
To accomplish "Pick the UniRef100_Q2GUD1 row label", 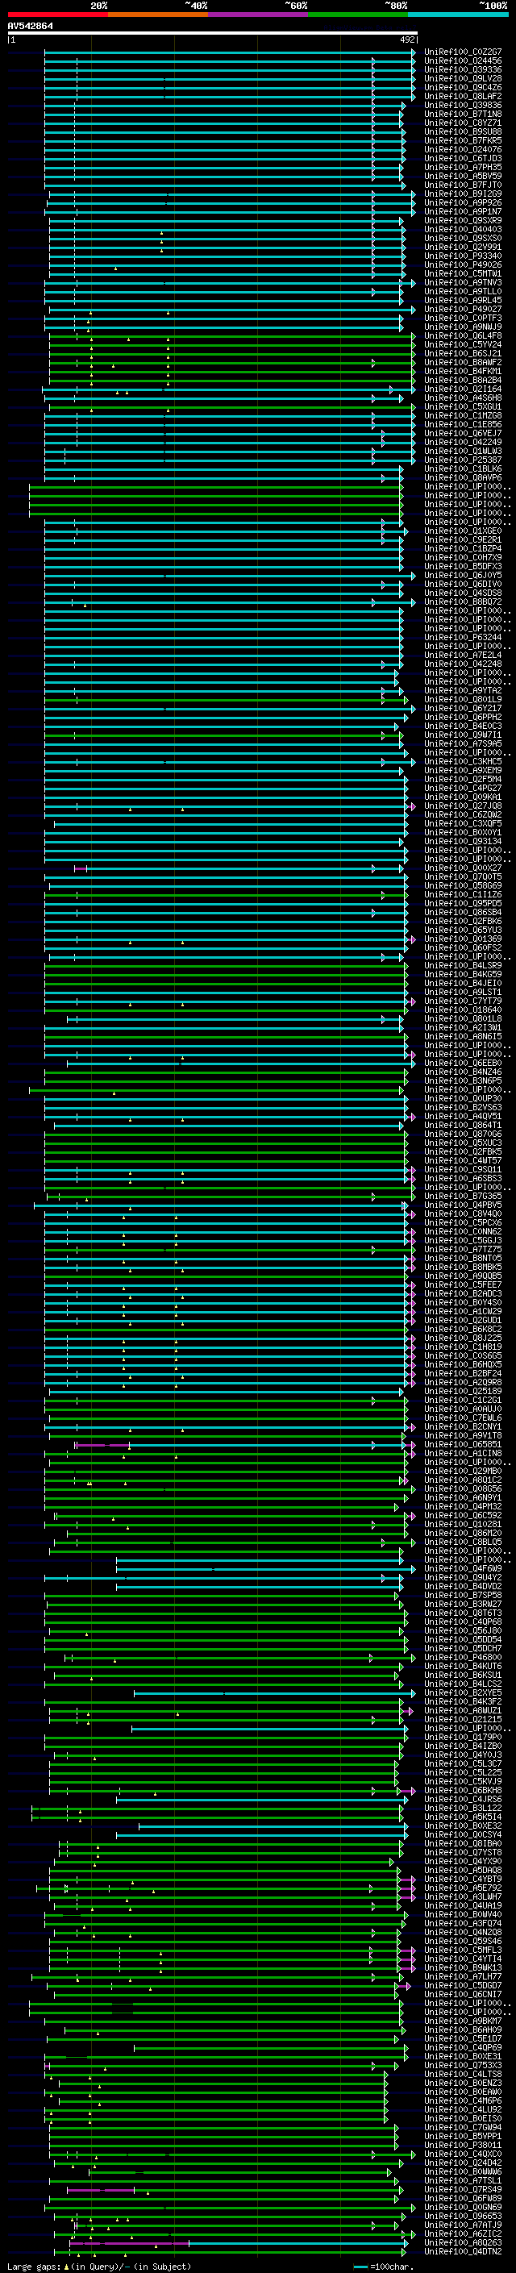I will [x=463, y=1320].
